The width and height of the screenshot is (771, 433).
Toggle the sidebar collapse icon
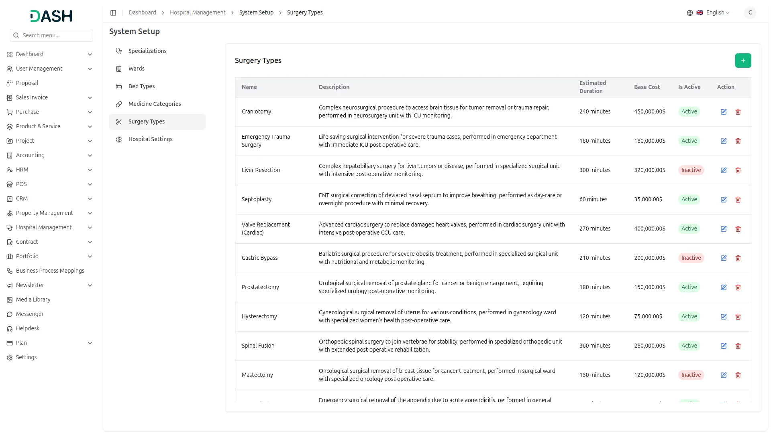113,13
